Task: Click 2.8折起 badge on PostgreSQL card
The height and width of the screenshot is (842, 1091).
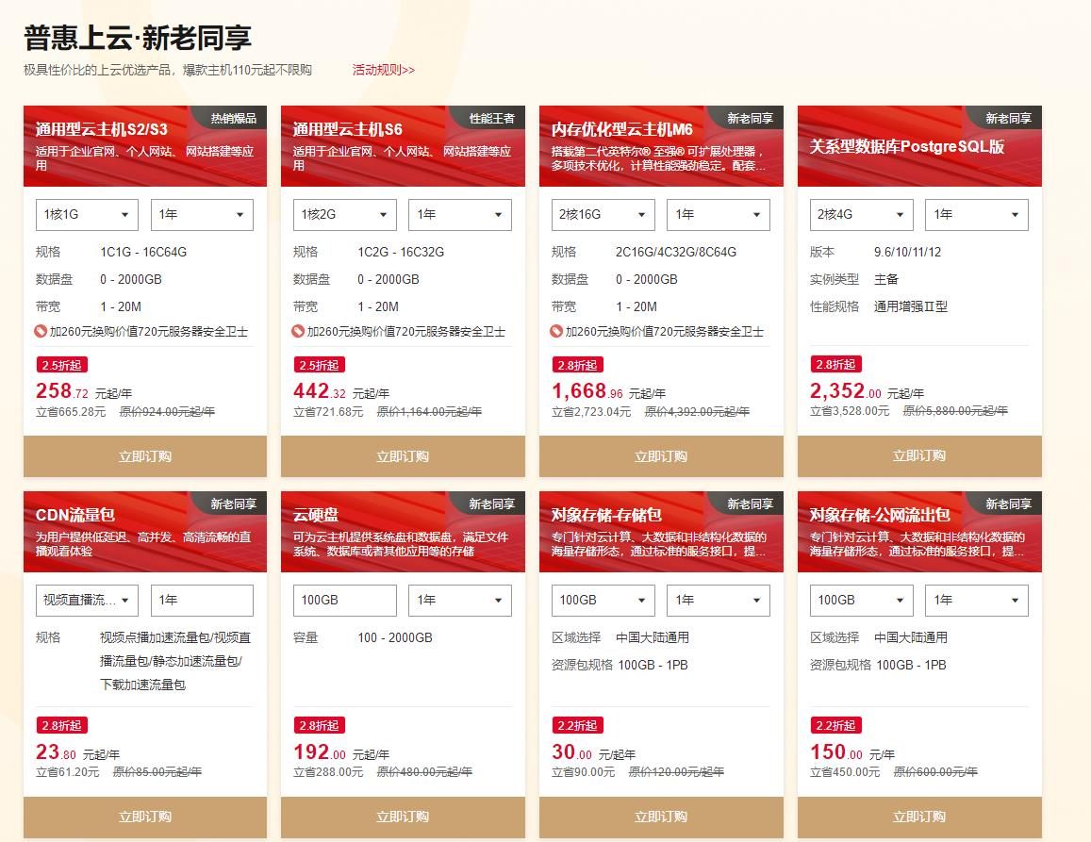Action: coord(835,364)
